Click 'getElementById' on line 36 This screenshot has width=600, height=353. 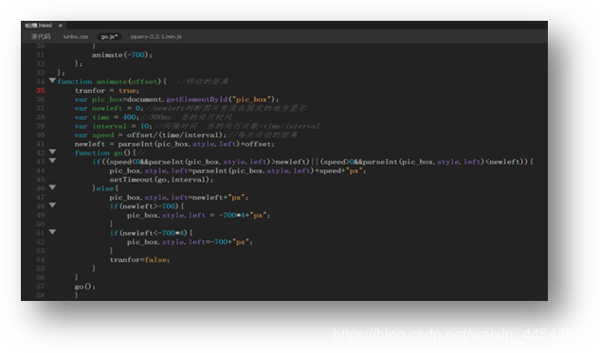pyautogui.click(x=197, y=99)
